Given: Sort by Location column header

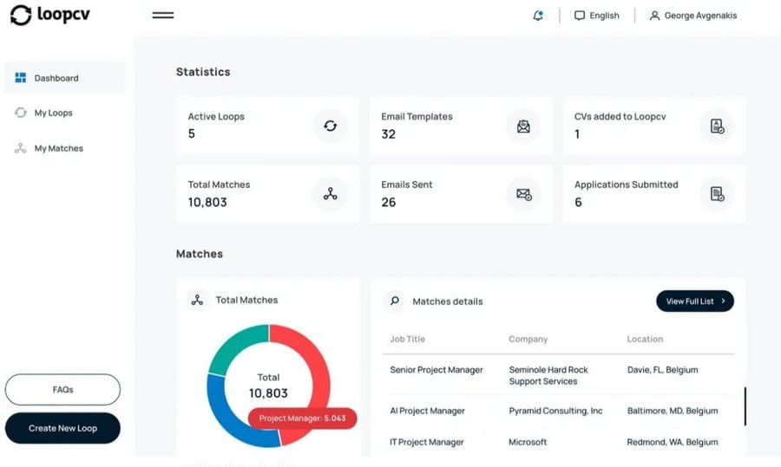Looking at the screenshot, I should pyautogui.click(x=645, y=339).
